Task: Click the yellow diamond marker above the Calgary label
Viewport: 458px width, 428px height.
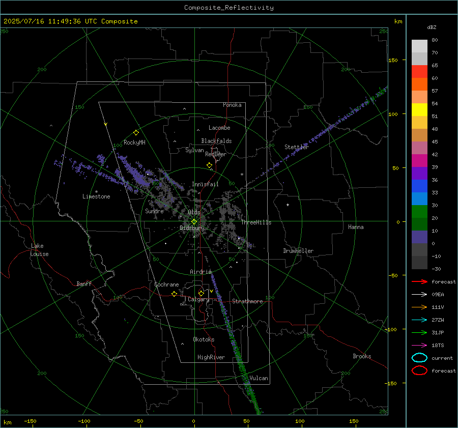Action: click(x=201, y=293)
